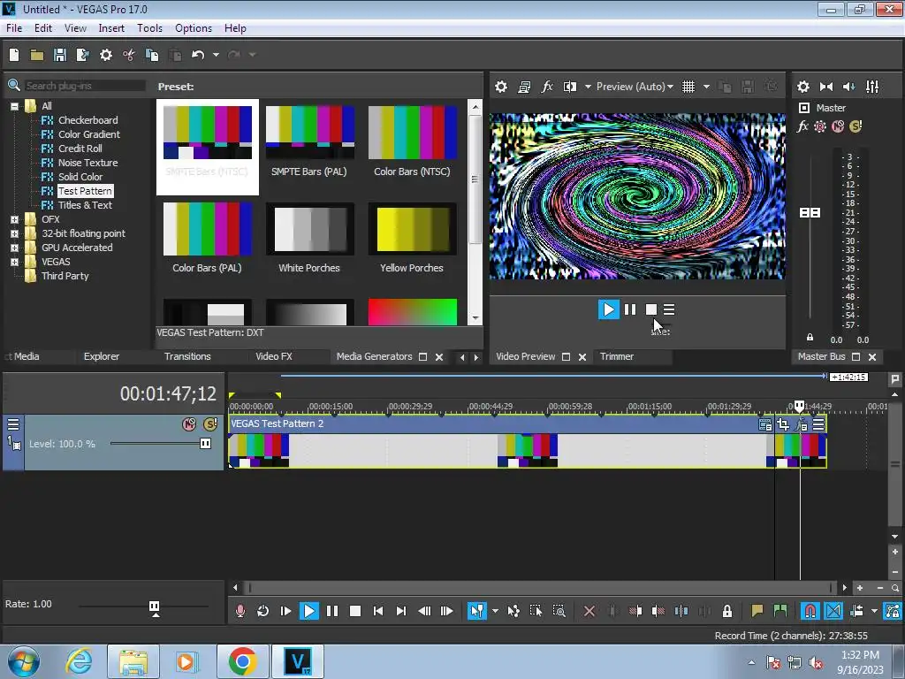Viewport: 905px width, 679px height.
Task: Switch to Explorer tab
Action: coord(102,357)
